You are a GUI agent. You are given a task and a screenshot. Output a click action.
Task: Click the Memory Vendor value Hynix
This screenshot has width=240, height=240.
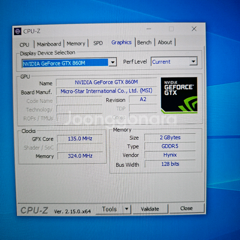170,155
